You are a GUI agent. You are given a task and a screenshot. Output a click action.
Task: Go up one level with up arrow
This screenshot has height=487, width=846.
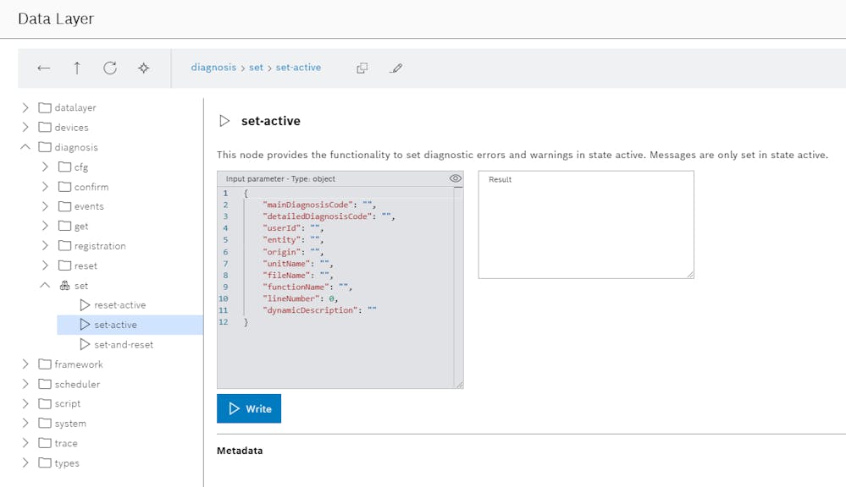click(77, 68)
